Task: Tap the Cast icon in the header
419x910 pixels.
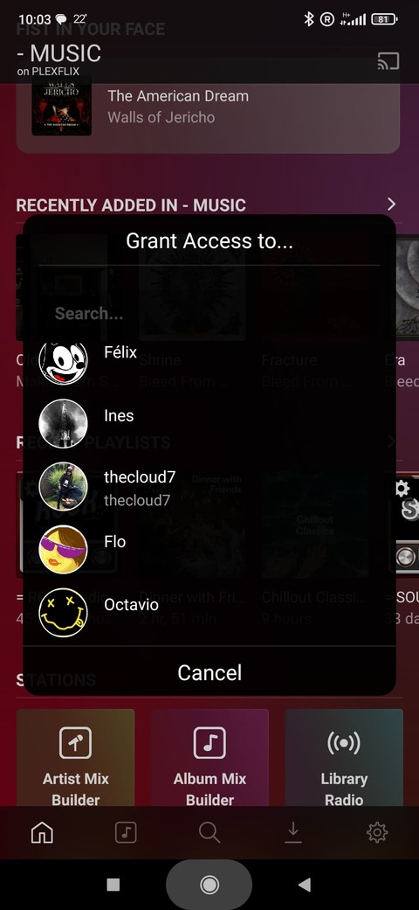Action: (x=388, y=61)
